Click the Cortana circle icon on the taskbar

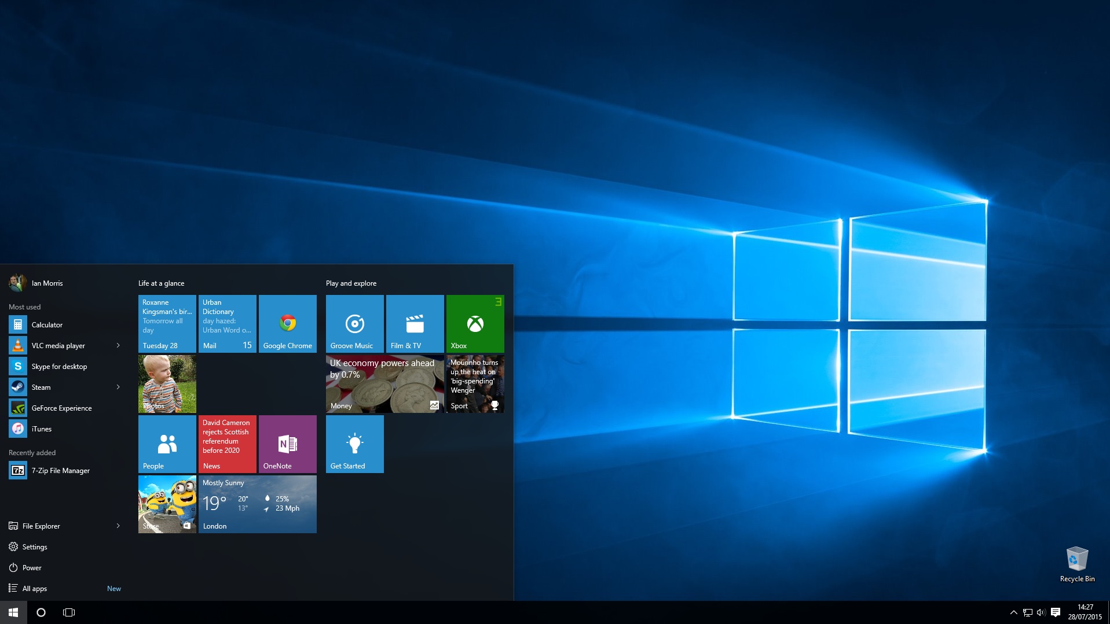point(41,612)
